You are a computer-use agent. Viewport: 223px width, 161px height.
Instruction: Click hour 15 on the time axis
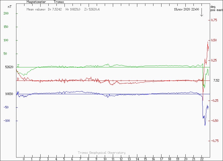point(145,159)
